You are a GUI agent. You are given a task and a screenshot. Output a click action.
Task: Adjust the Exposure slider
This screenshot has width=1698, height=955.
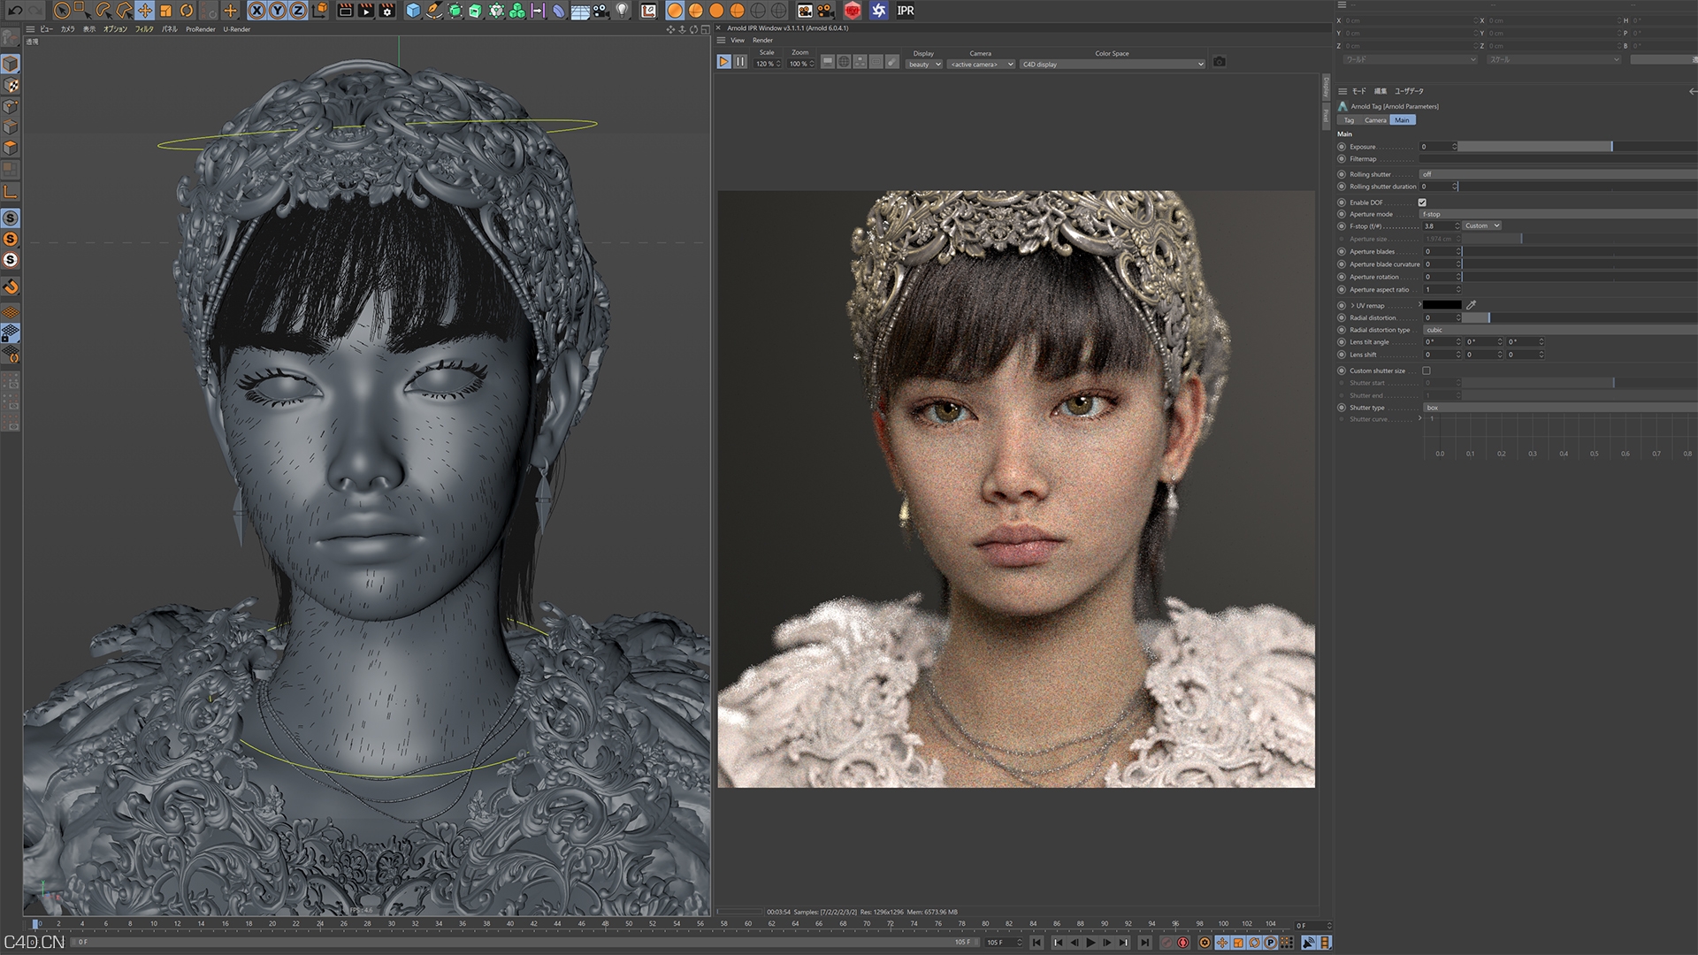pos(1578,147)
